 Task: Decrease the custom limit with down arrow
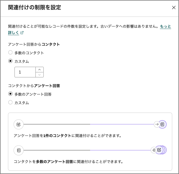click(x=40, y=75)
